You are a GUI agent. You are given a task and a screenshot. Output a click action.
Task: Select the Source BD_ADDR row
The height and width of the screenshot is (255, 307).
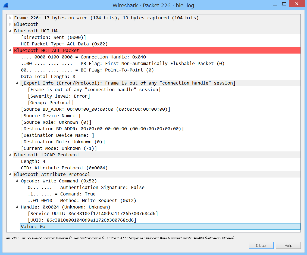click(x=160, y=109)
